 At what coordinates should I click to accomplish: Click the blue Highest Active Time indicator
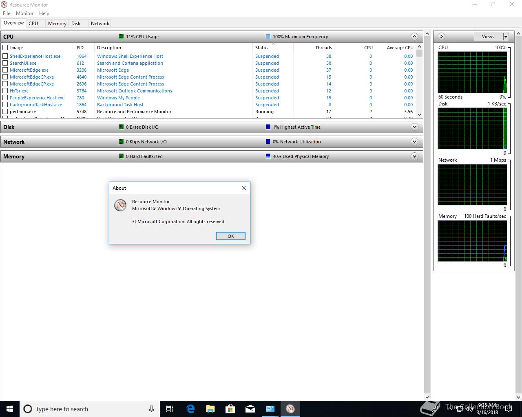(268, 127)
